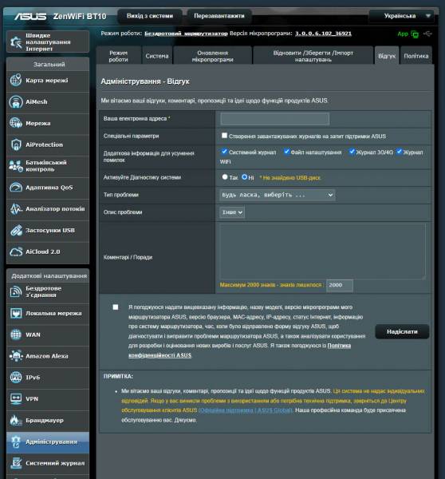
Task: Open Amazon Alexa icon
Action: point(16,356)
